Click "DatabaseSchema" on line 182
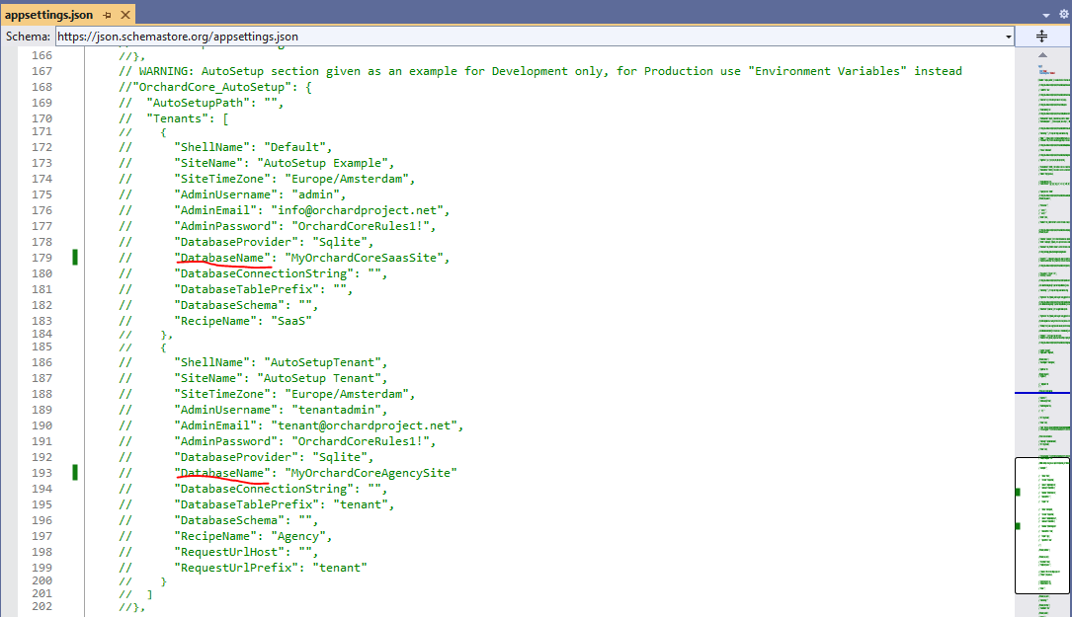The image size is (1072, 617). (x=229, y=305)
